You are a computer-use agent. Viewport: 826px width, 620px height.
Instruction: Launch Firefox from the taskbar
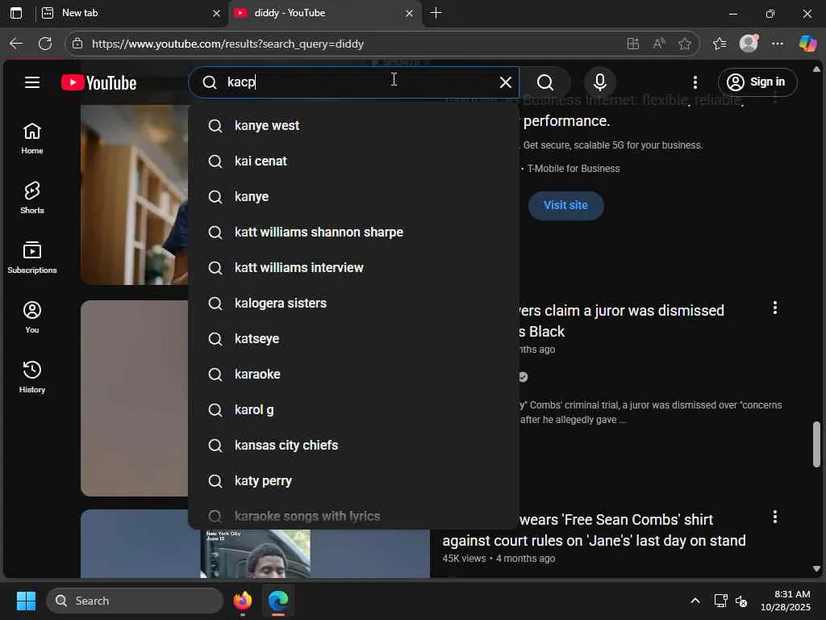(x=242, y=601)
